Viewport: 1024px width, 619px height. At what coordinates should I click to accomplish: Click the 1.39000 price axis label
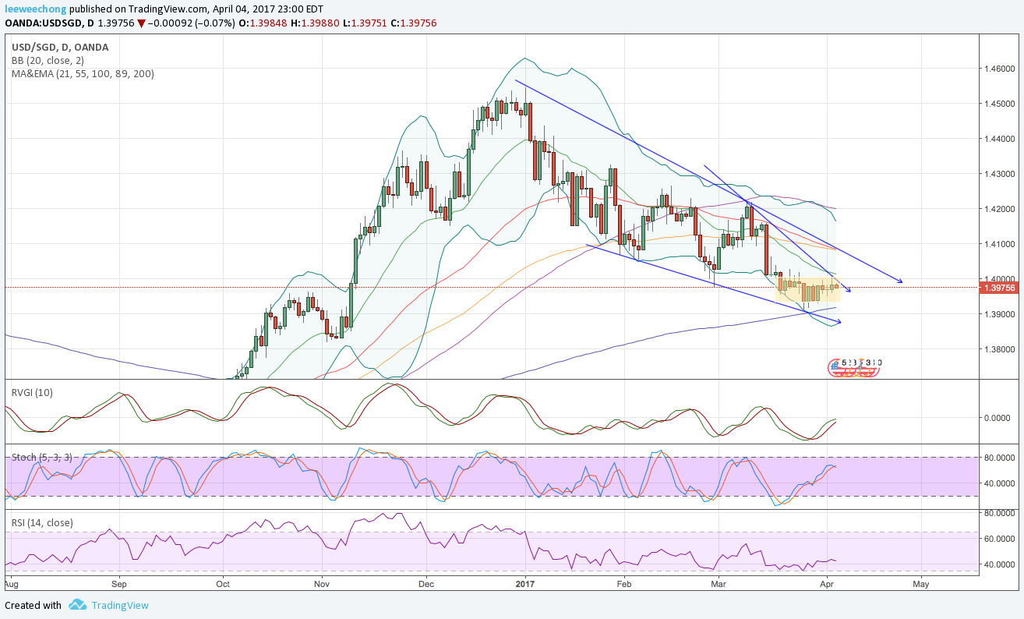point(999,314)
